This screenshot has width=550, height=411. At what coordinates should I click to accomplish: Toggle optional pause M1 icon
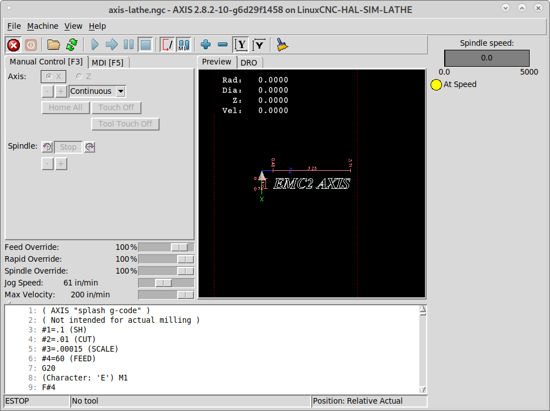coord(184,45)
